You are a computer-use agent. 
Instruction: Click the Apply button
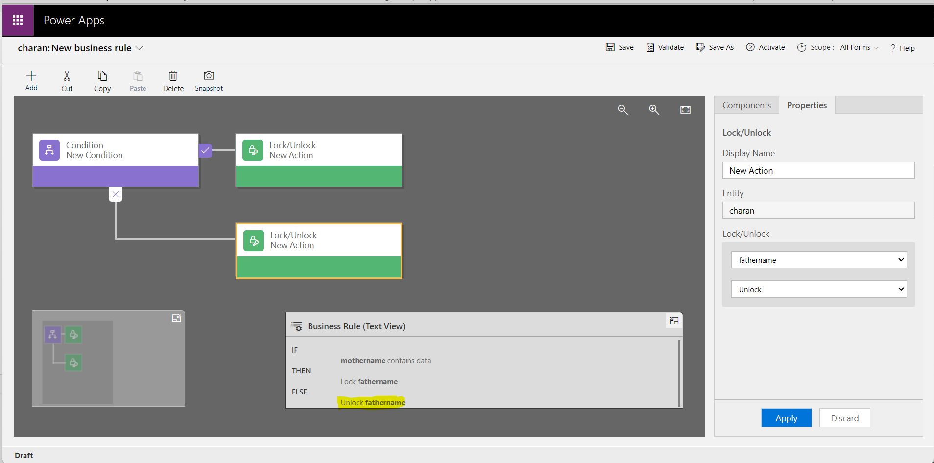coord(786,418)
